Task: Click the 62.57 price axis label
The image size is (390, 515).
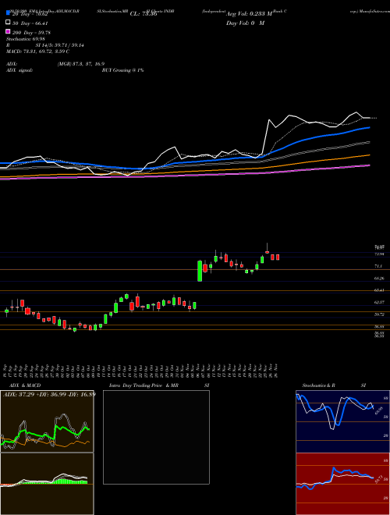Action: [379, 303]
